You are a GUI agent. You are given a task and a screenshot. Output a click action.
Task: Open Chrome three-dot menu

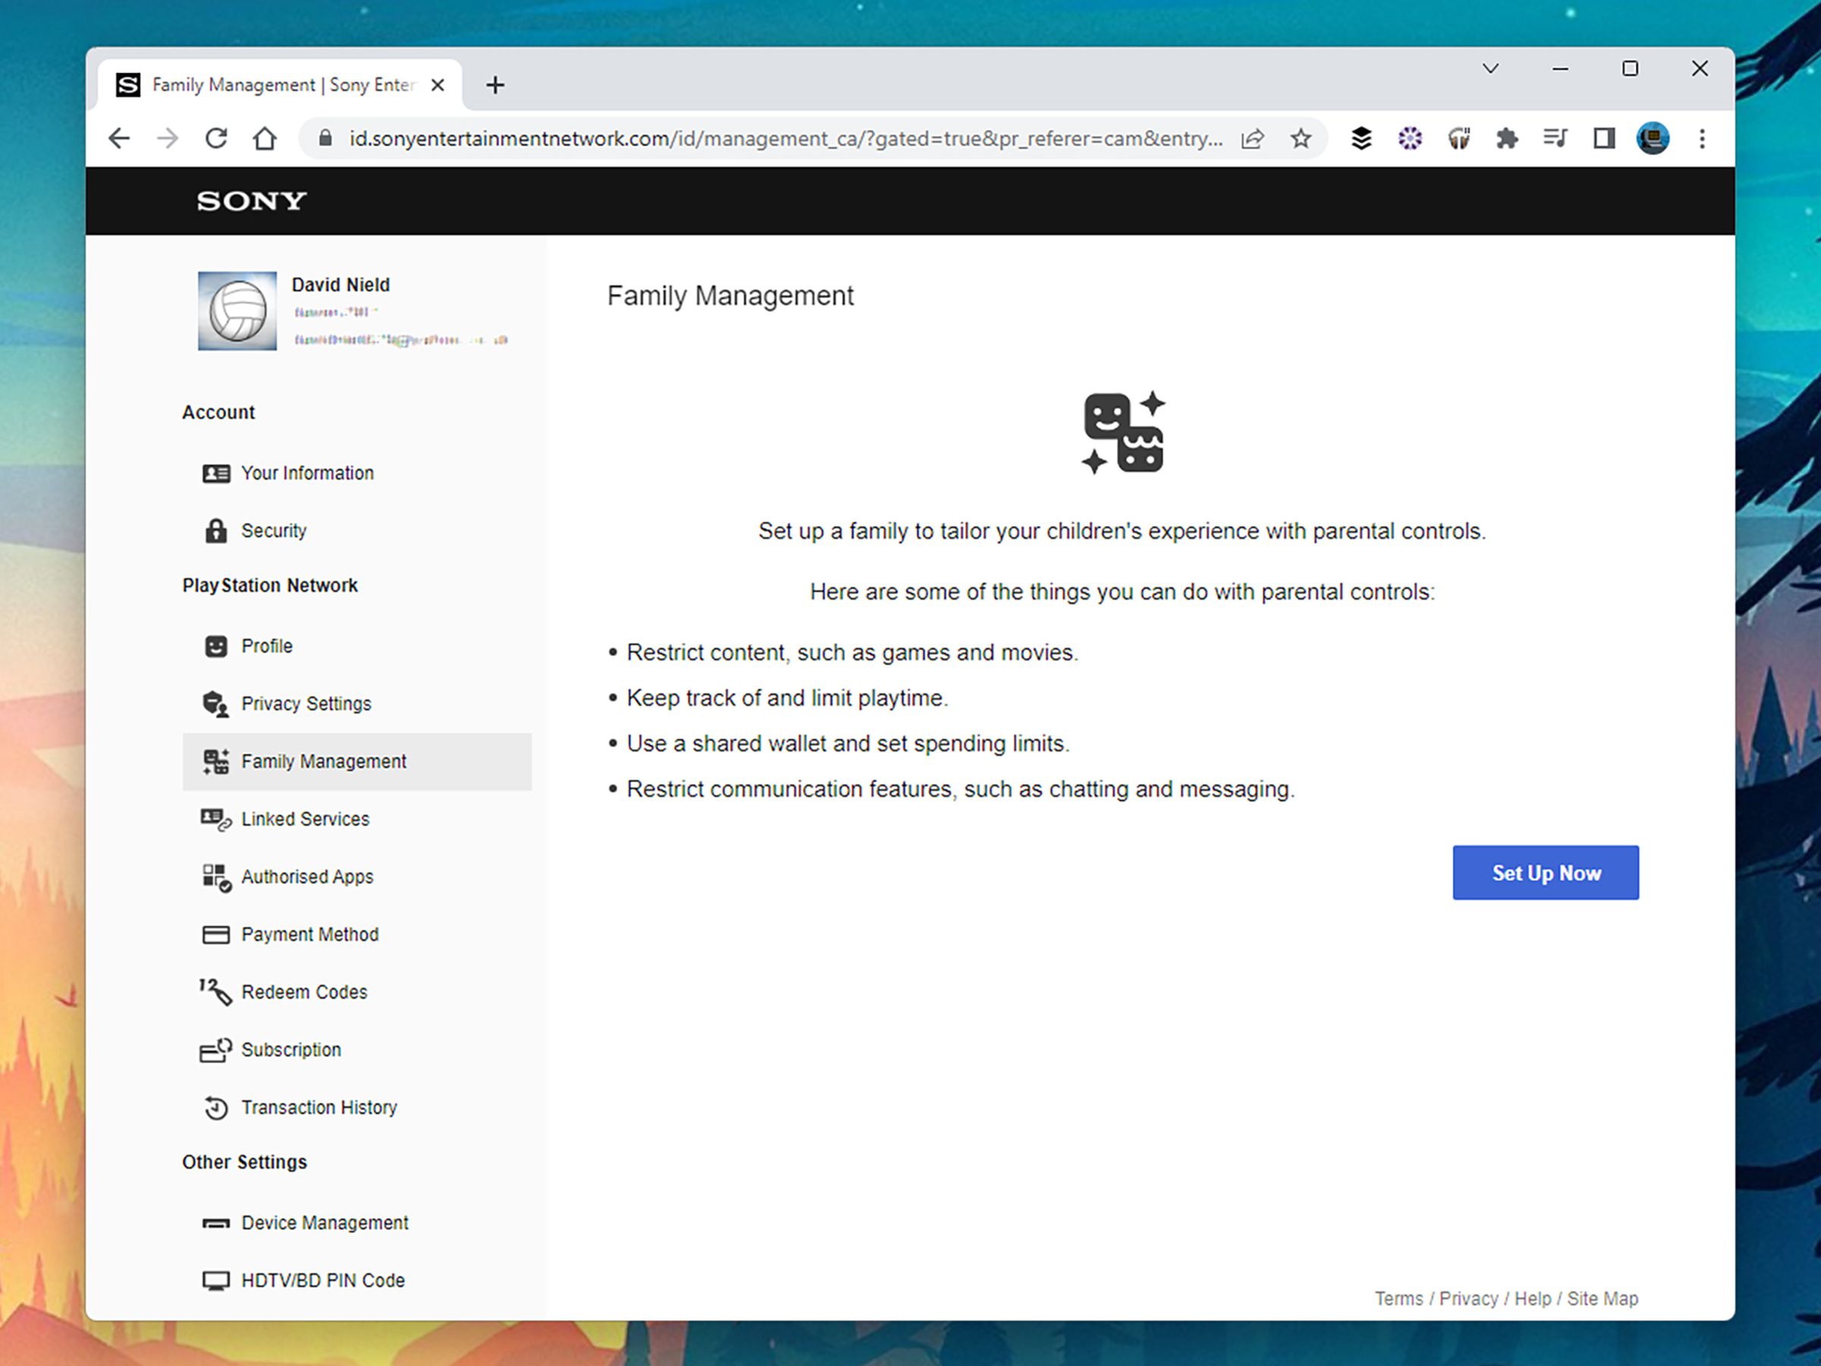(1702, 138)
